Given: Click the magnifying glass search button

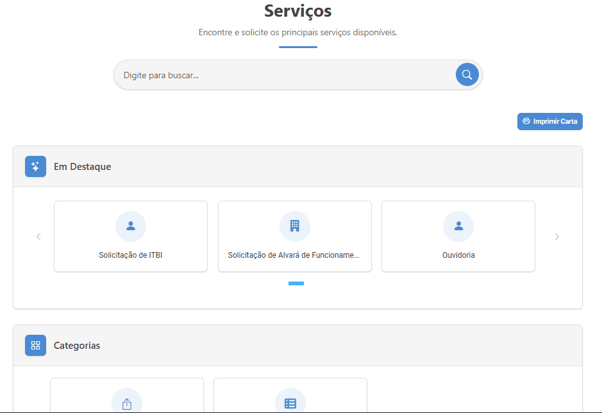Looking at the screenshot, I should tap(467, 74).
